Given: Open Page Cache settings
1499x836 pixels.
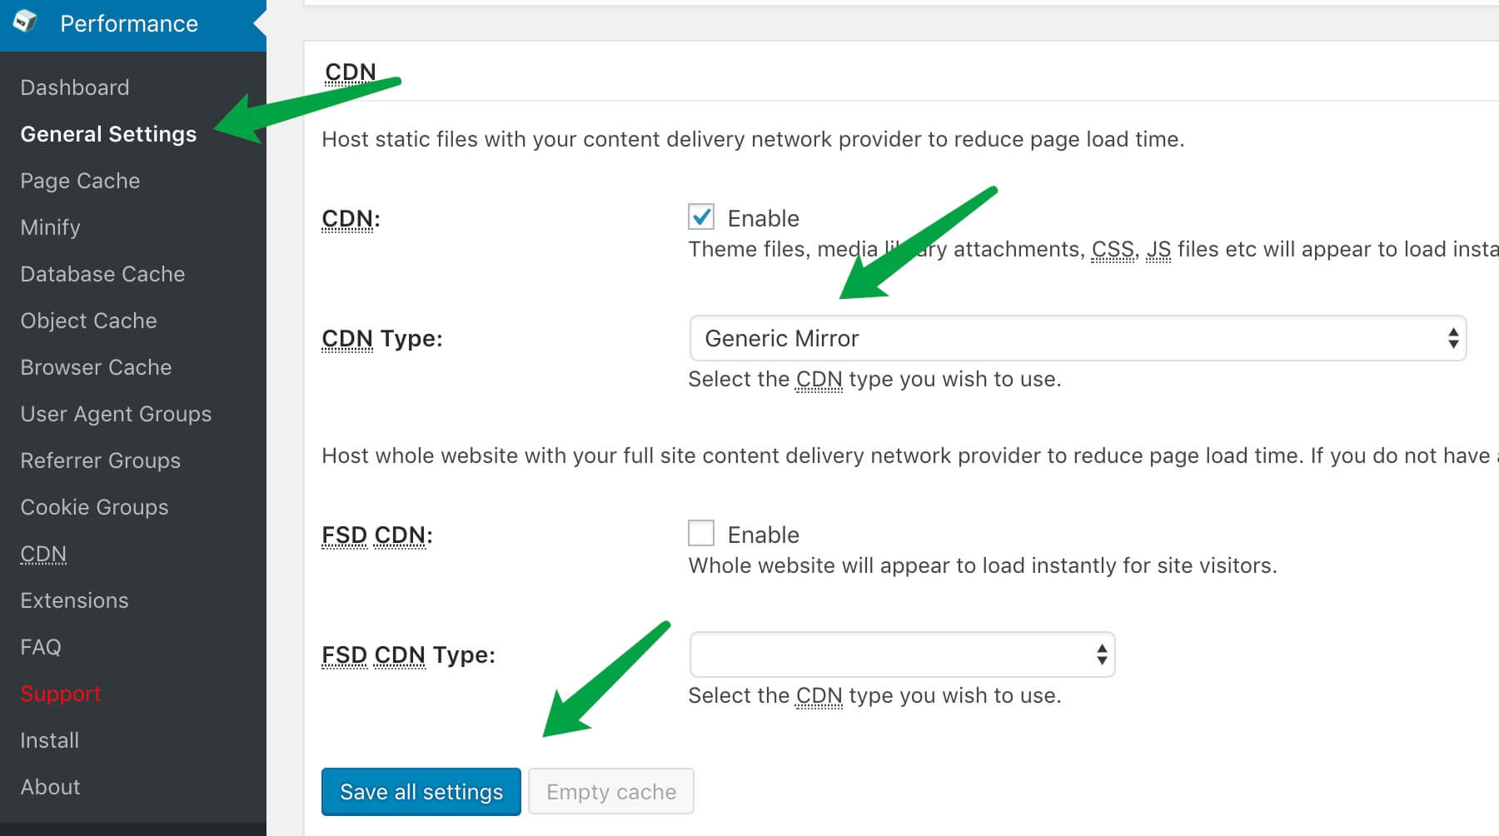Looking at the screenshot, I should [80, 181].
